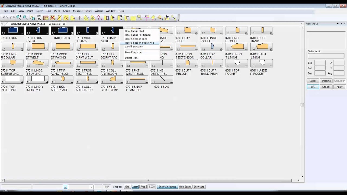Select the 07011 BACK piece thumbnail
The height and width of the screenshot is (195, 347).
coord(62,31)
